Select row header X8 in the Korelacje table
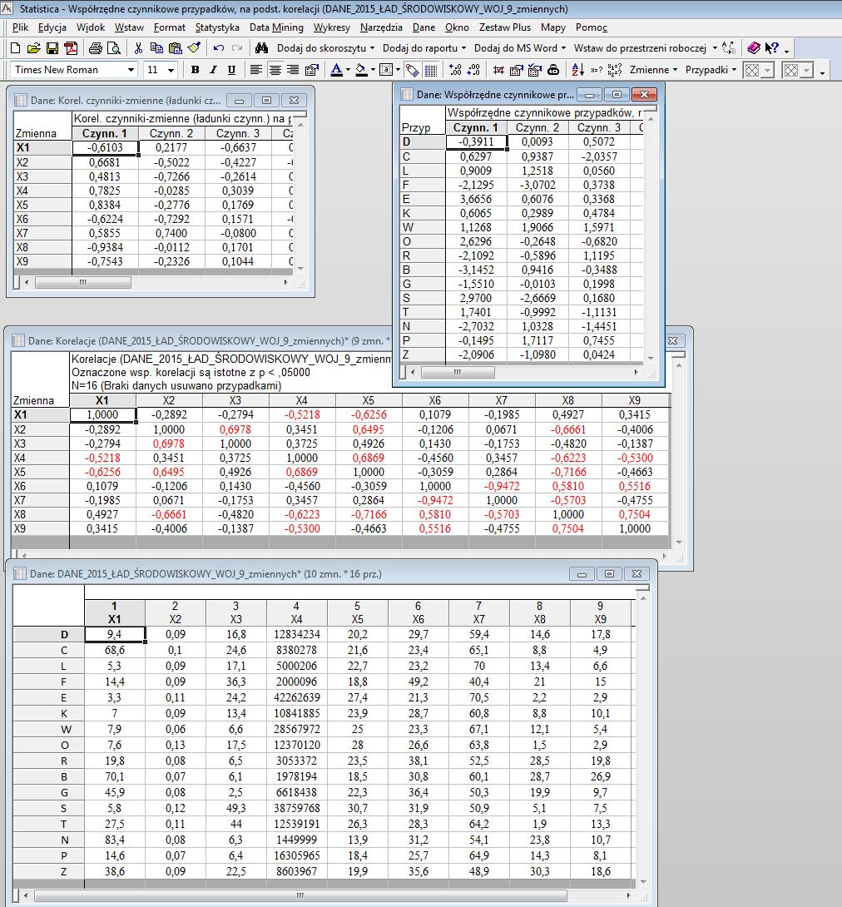The height and width of the screenshot is (907, 842). (x=41, y=514)
